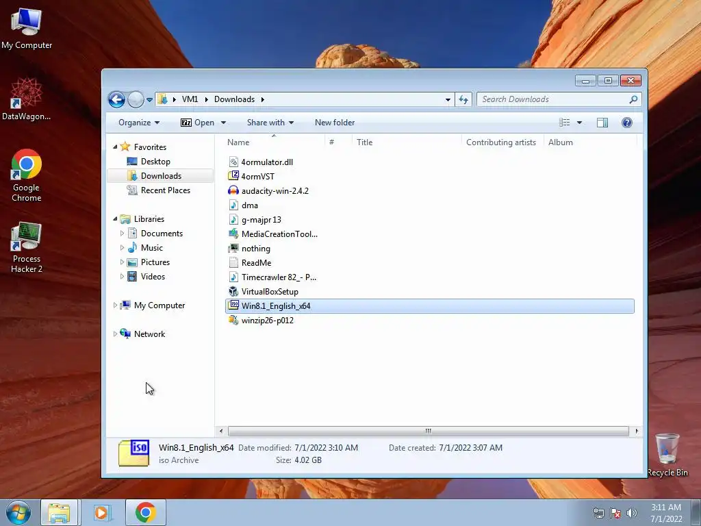701x526 pixels.
Task: Open the Organize menu
Action: tap(139, 123)
